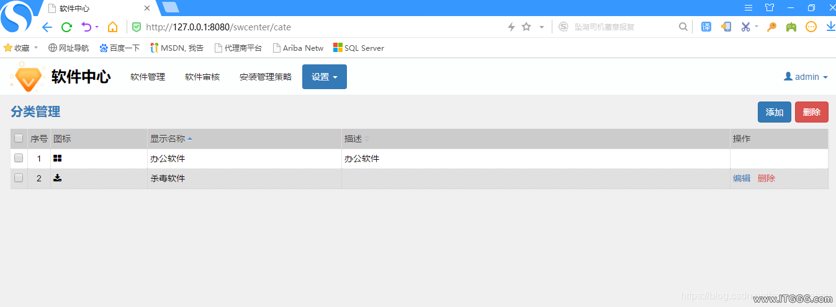Open the 百度一下 bookmark
Screen dimensions: 836x307
[119, 48]
